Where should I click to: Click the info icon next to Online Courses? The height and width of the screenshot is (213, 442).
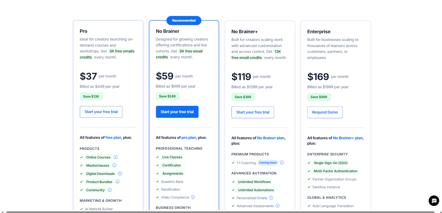[x=116, y=157]
